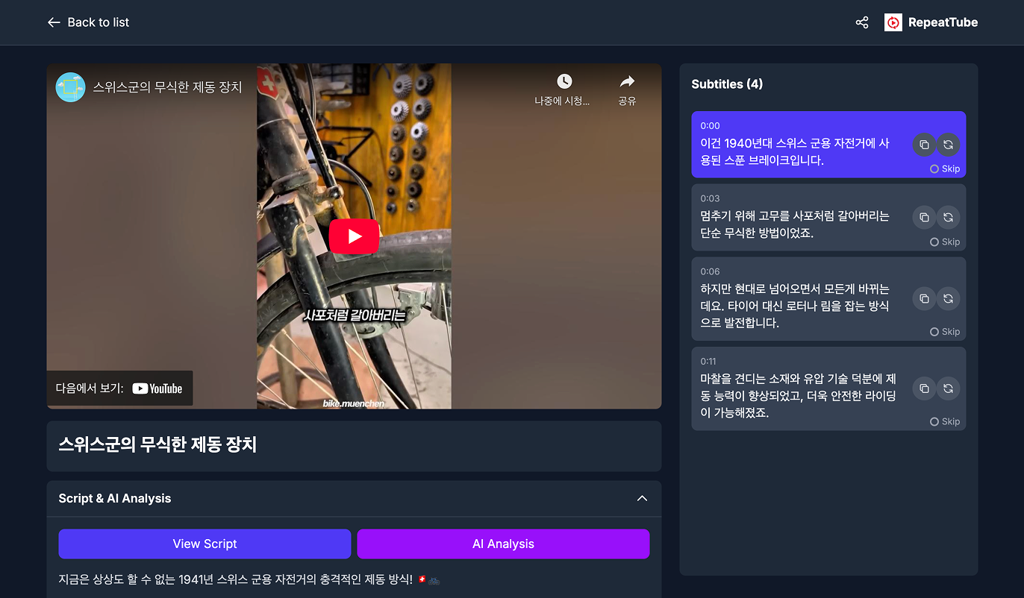Image resolution: width=1024 pixels, height=598 pixels.
Task: Click the repeat icon on the 0:03 subtitle
Action: coord(948,217)
